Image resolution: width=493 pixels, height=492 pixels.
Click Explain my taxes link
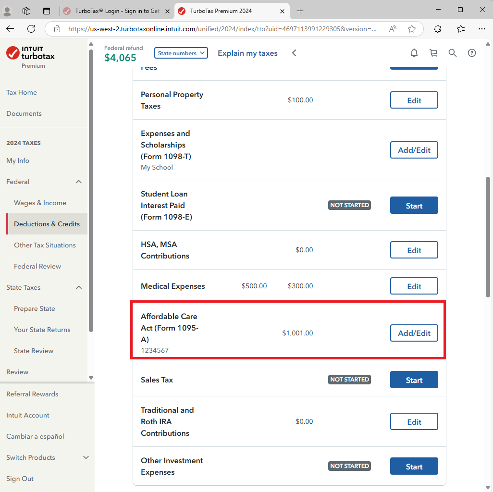tap(247, 53)
